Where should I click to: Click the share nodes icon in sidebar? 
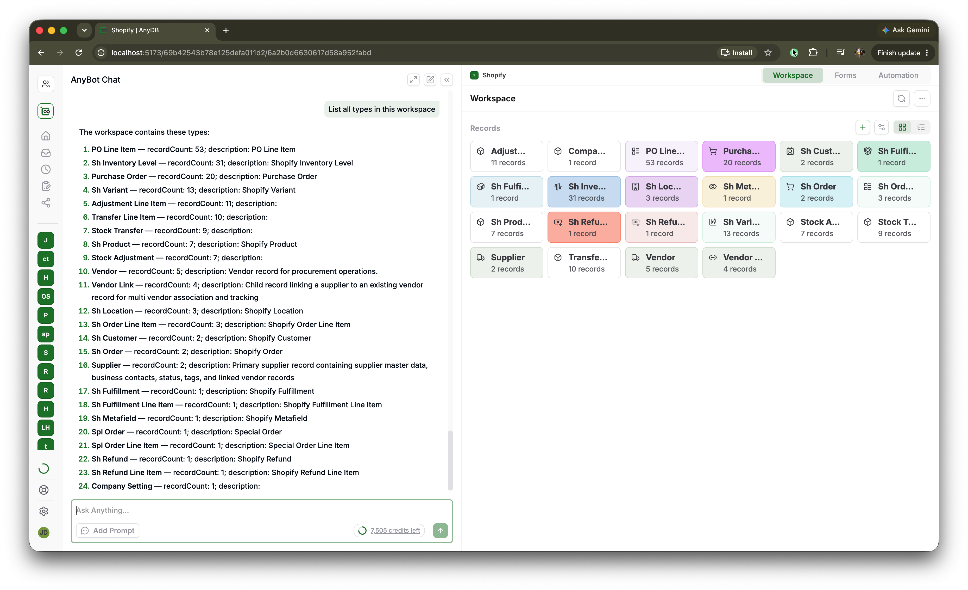click(46, 203)
